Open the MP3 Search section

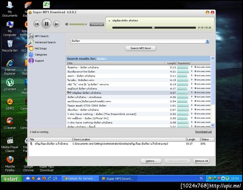click(x=42, y=36)
